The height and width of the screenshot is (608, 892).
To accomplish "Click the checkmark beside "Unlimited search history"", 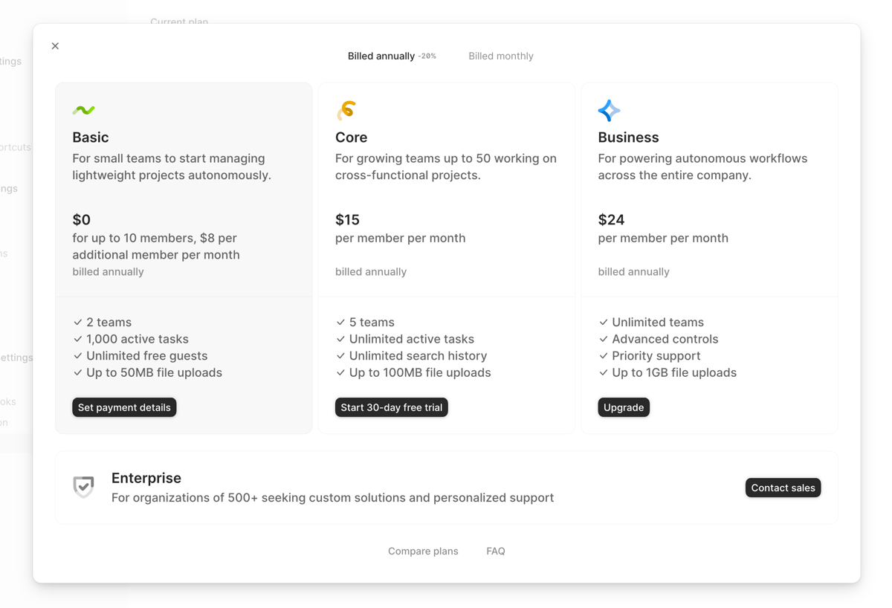I will pos(340,355).
